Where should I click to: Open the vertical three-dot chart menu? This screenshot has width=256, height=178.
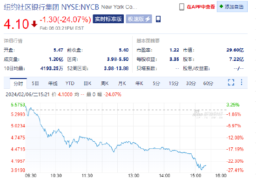[x=242, y=82]
